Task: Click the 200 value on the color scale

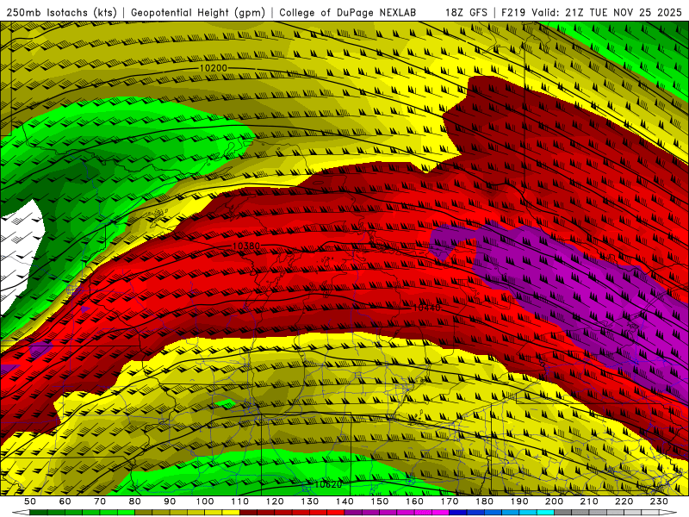Action: click(x=554, y=501)
